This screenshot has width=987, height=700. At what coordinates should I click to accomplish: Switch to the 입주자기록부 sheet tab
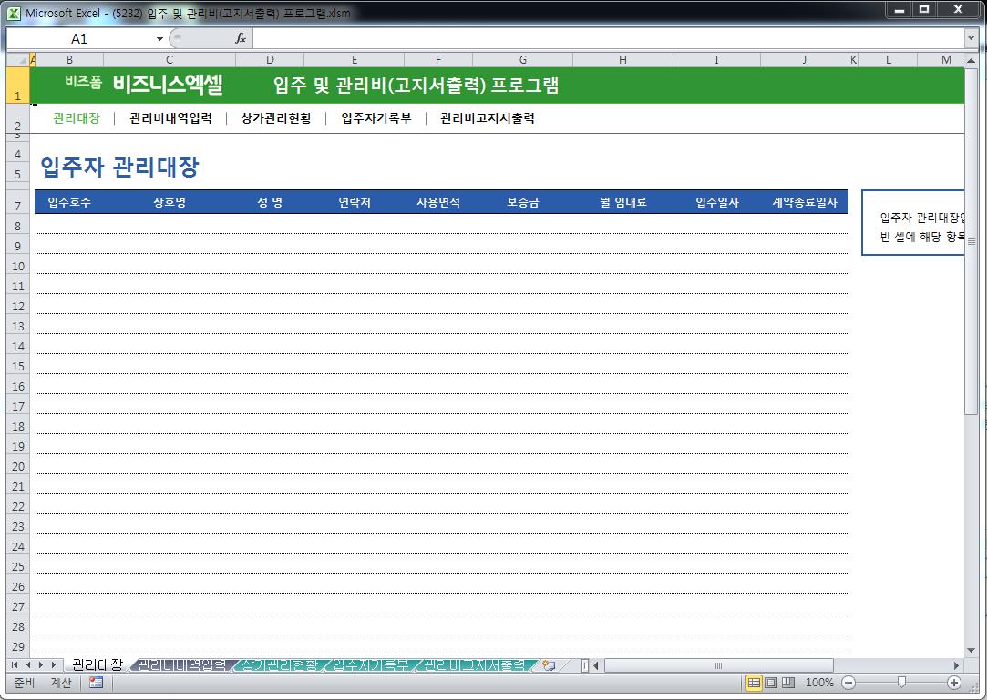(370, 664)
